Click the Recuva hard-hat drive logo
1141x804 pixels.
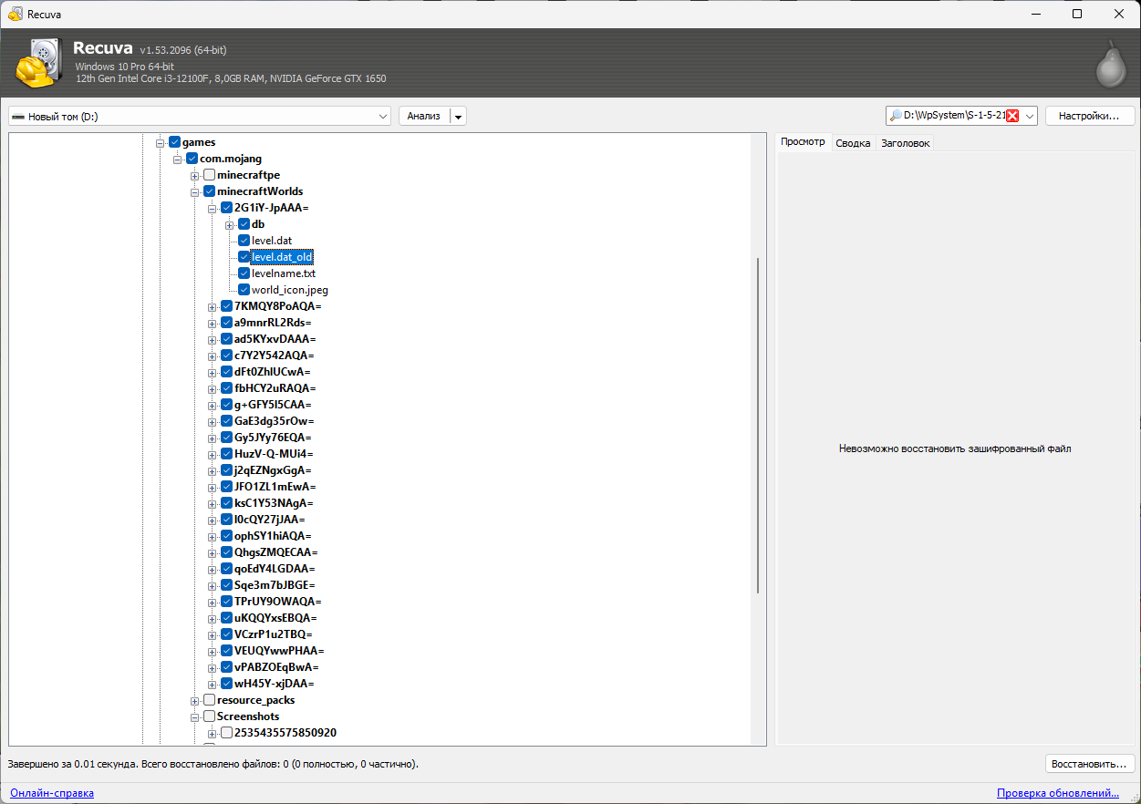click(38, 63)
